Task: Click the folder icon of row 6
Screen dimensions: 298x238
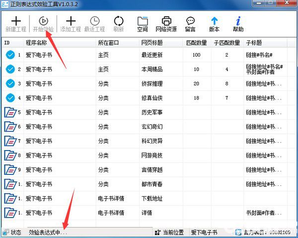Action: (10, 127)
